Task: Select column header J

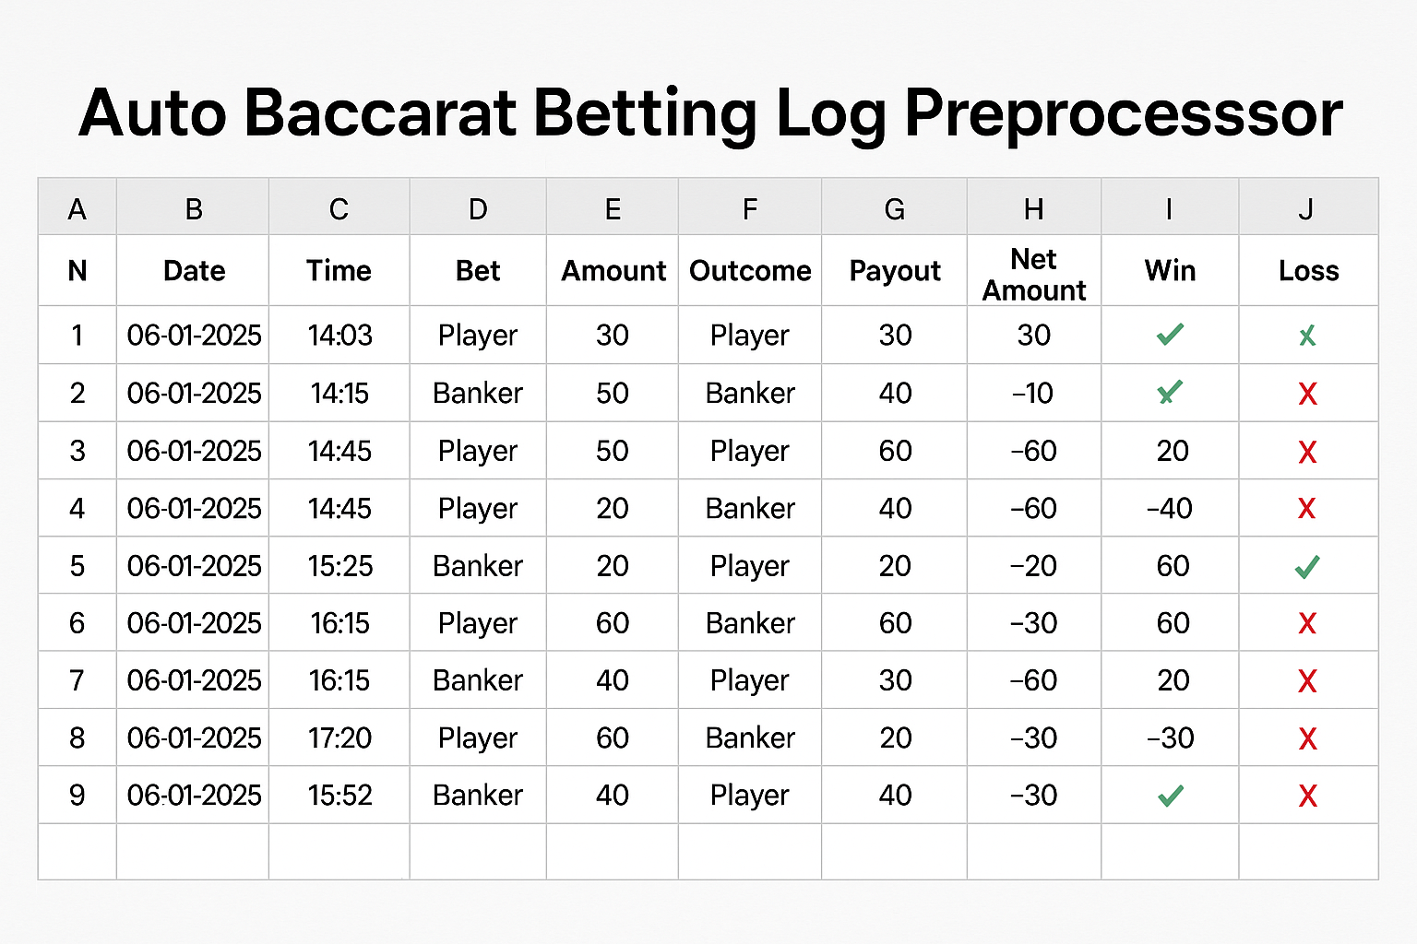Action: click(x=1308, y=207)
